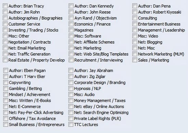Check Net: Affiliate Schemes option

pos(71,42)
